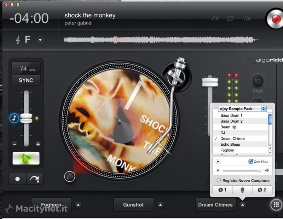
Task: Open the FX effects panel
Action: 215,18
